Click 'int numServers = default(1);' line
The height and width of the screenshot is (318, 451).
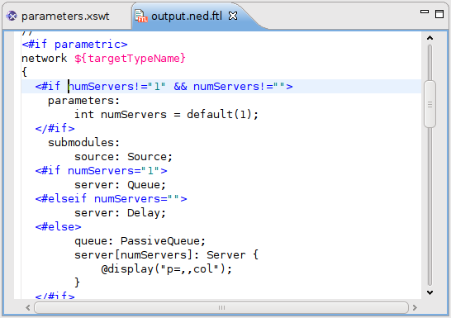pos(166,115)
